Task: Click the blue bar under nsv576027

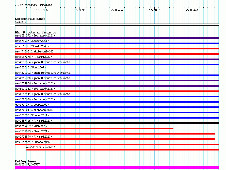Action: pyautogui.click(x=117, y=43)
